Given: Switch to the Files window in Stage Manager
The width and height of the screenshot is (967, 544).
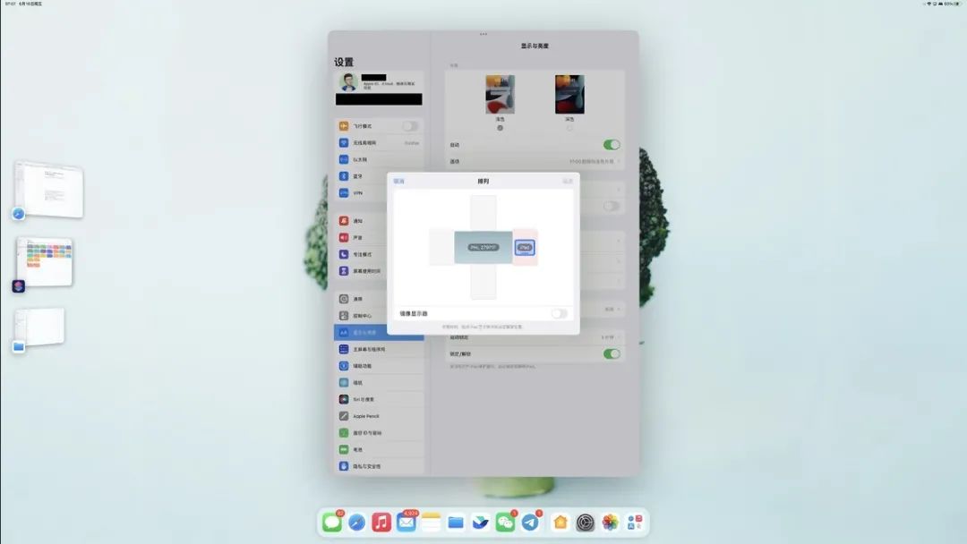Looking at the screenshot, I should coord(39,327).
